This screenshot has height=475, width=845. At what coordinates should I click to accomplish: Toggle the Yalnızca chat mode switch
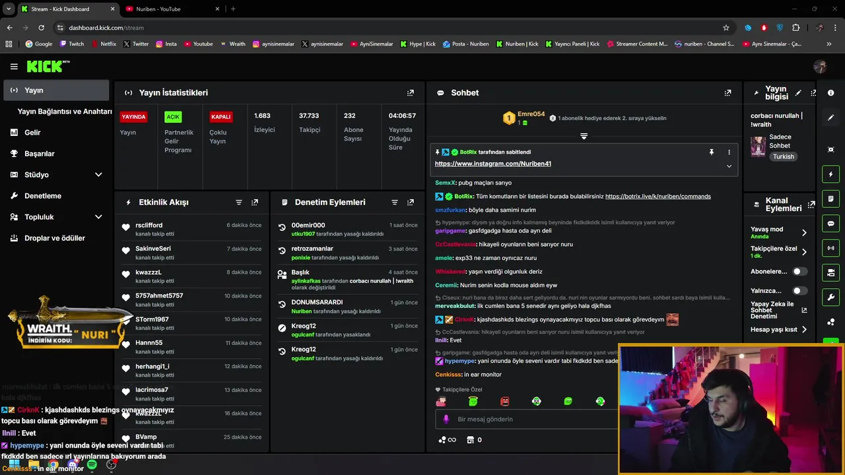point(799,290)
